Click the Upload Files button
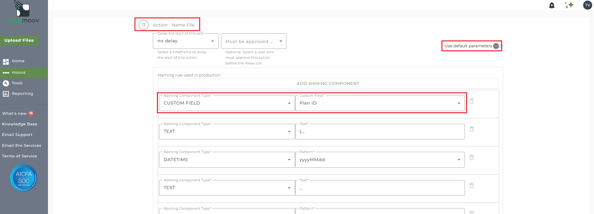The height and width of the screenshot is (214, 594). pos(19,40)
